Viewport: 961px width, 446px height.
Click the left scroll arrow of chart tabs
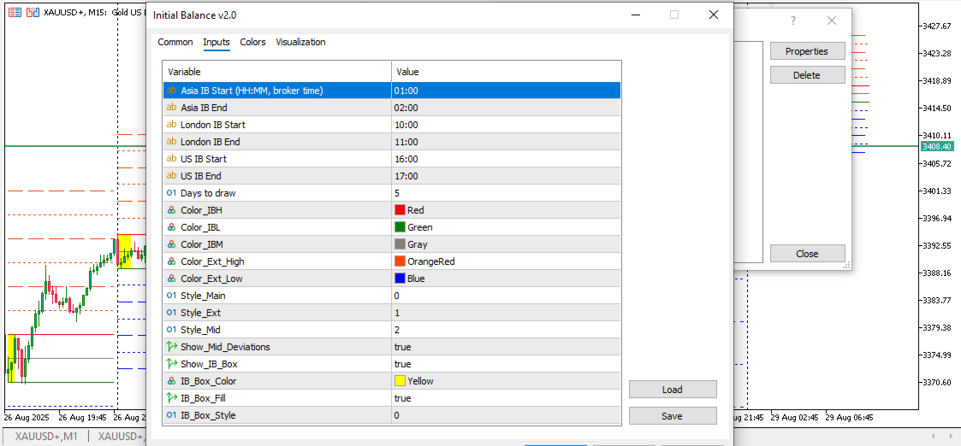(x=934, y=437)
